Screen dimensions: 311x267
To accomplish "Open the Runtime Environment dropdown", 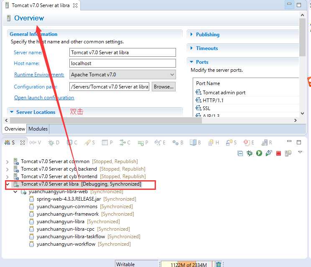I will point(172,75).
